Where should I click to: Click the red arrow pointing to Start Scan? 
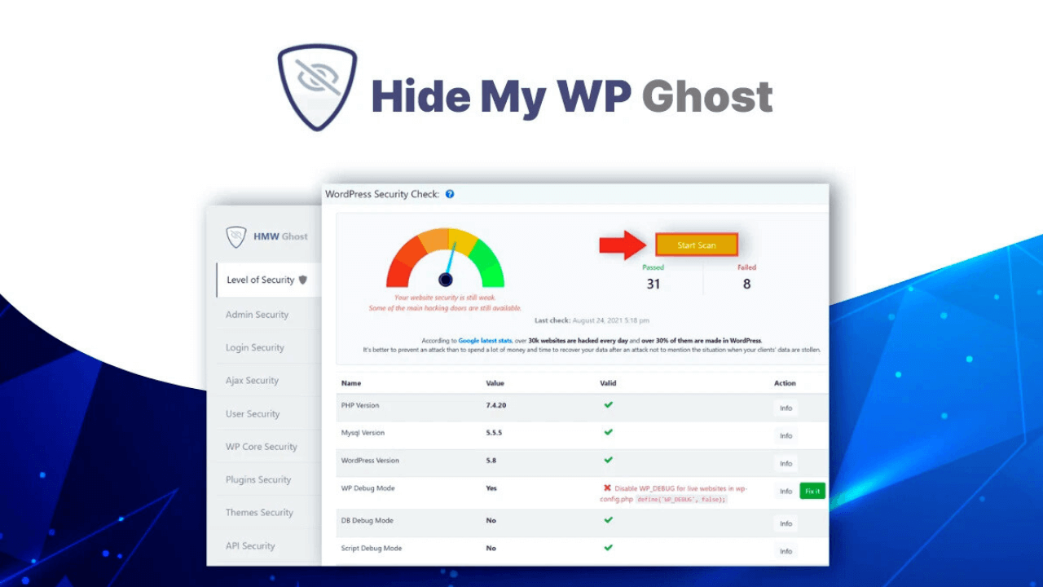click(623, 245)
